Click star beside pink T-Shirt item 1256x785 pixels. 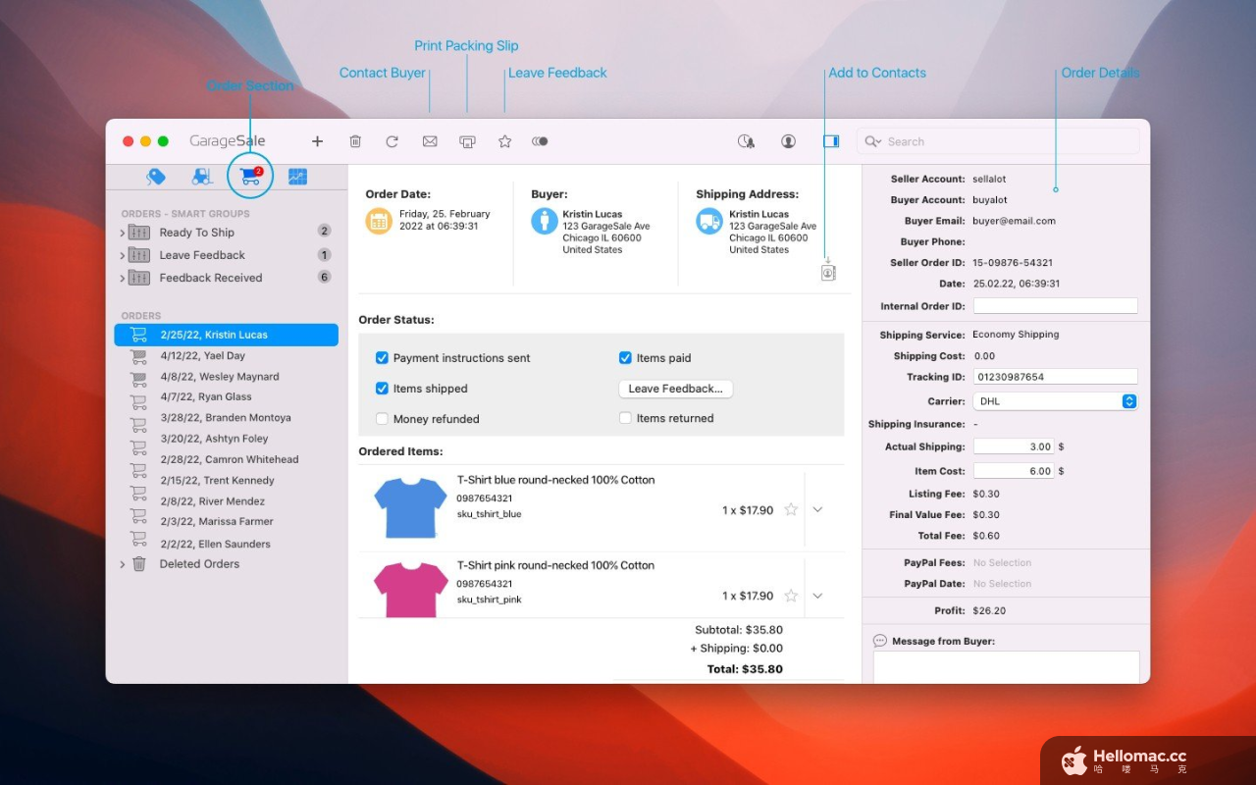coord(791,596)
